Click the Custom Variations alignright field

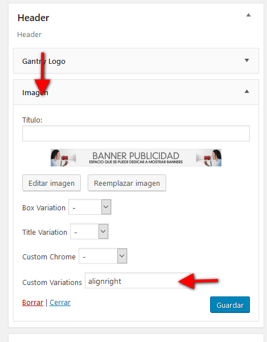click(138, 280)
